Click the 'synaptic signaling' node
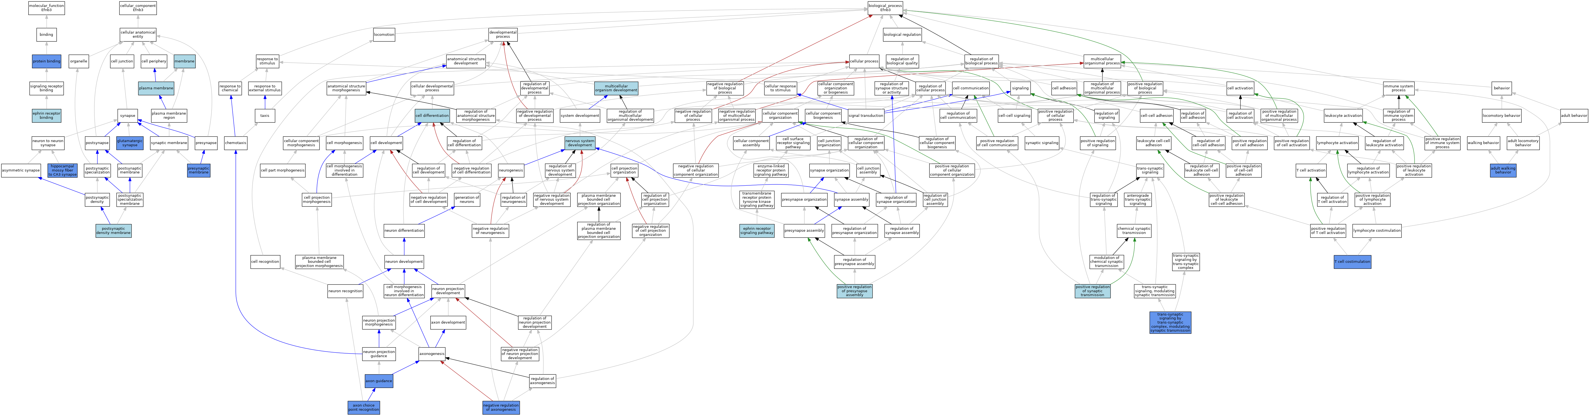The image size is (1590, 416). tap(1041, 143)
